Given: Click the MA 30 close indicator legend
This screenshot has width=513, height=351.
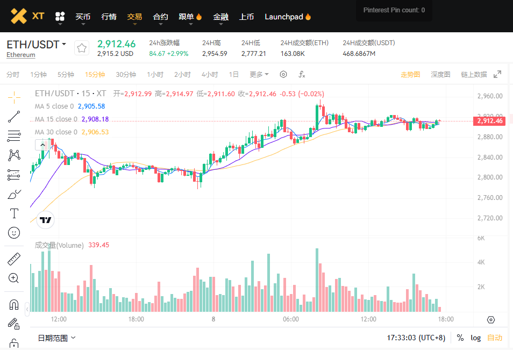Looking at the screenshot, I should coord(72,132).
